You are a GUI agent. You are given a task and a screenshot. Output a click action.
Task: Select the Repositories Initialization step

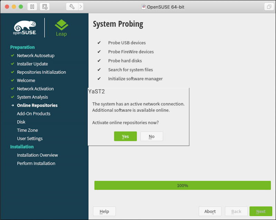pyautogui.click(x=41, y=72)
